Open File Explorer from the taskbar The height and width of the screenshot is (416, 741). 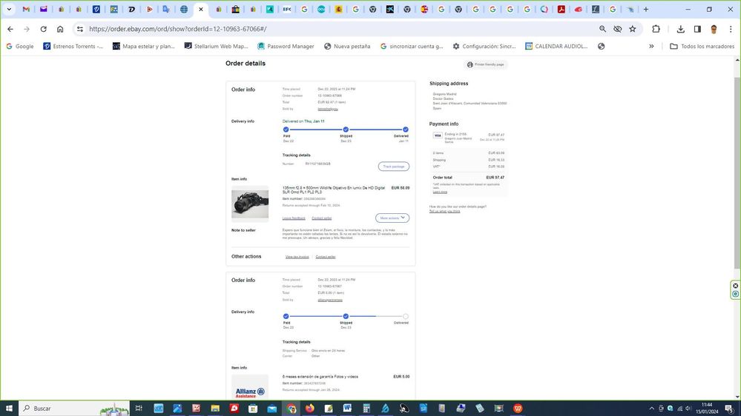coord(215,408)
